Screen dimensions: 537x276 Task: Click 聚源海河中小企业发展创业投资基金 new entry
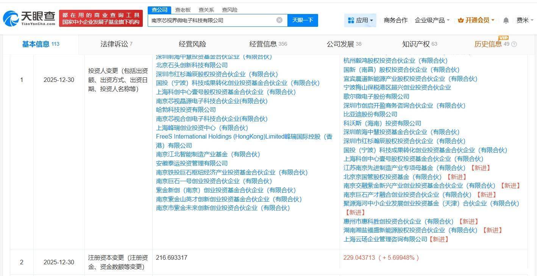click(x=431, y=204)
